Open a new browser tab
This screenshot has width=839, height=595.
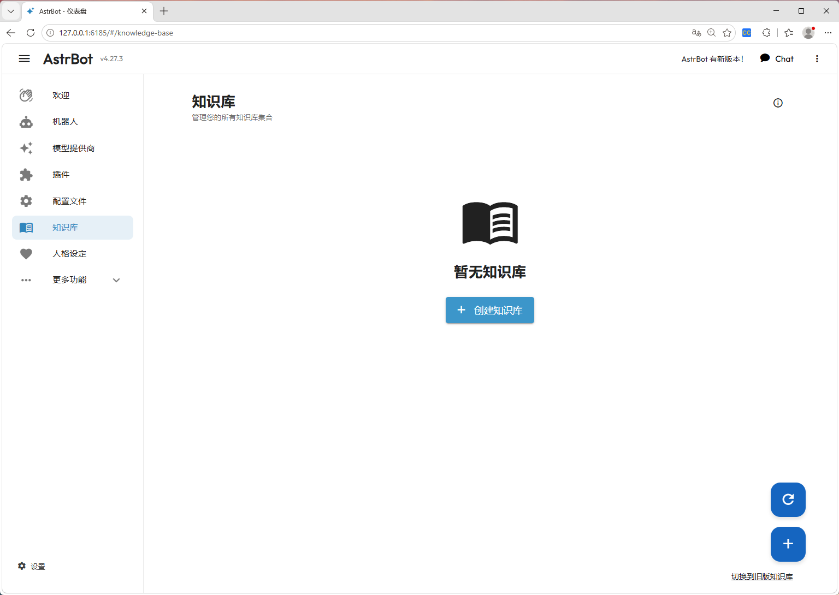[164, 11]
